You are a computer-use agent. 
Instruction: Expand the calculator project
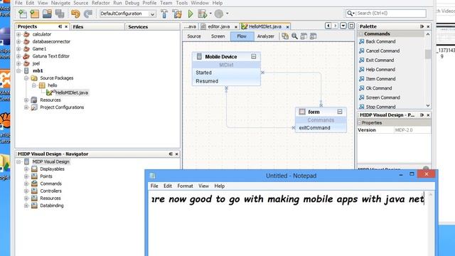18,34
